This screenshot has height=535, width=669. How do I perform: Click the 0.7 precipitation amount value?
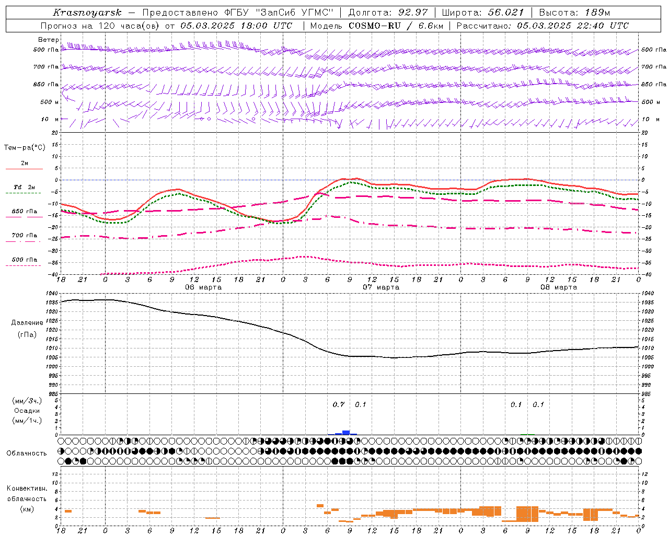point(339,405)
